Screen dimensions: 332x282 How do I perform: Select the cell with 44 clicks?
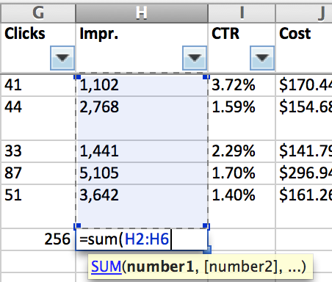coord(38,118)
